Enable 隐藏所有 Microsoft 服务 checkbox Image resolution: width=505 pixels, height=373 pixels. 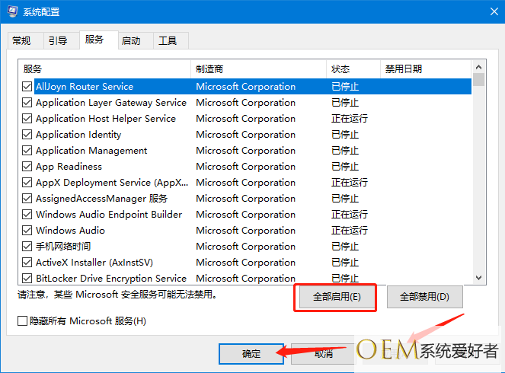(x=23, y=321)
